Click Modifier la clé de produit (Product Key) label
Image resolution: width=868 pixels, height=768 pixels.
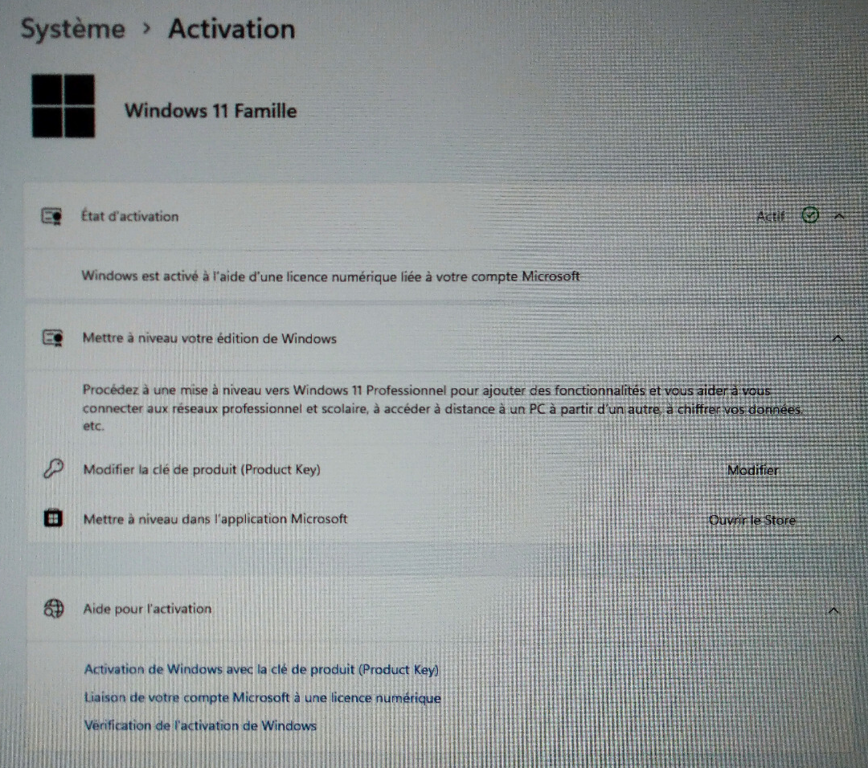[x=202, y=470]
